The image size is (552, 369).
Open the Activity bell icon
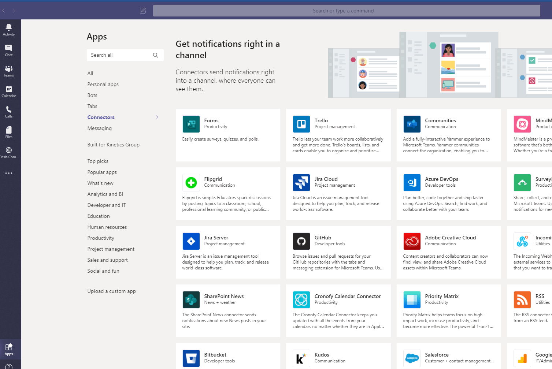pos(9,30)
